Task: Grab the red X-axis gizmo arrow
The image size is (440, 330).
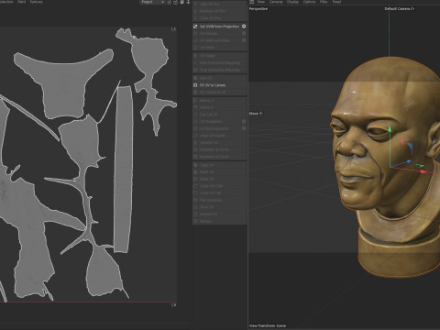Action: coord(423,171)
